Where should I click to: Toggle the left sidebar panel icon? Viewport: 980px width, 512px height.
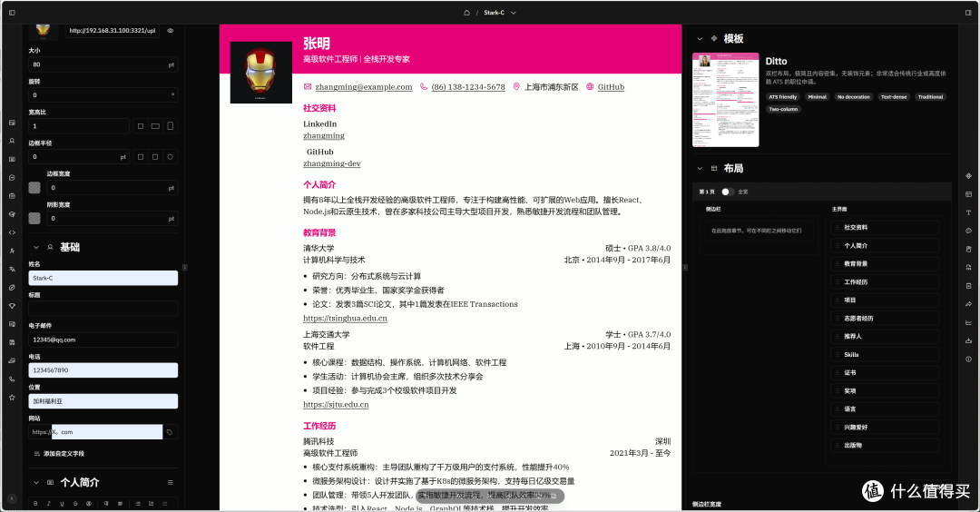coord(12,13)
